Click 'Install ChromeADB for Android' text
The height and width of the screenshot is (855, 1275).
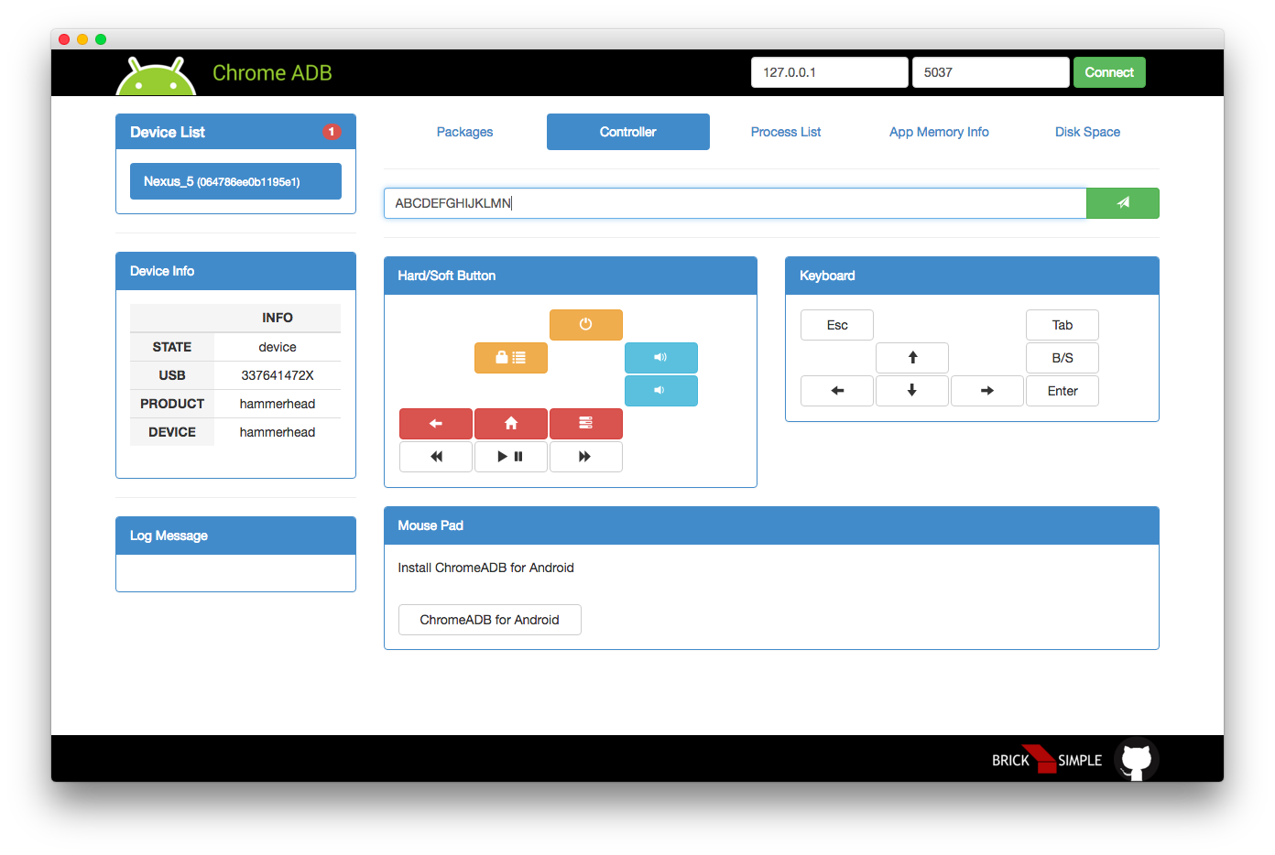click(x=486, y=568)
